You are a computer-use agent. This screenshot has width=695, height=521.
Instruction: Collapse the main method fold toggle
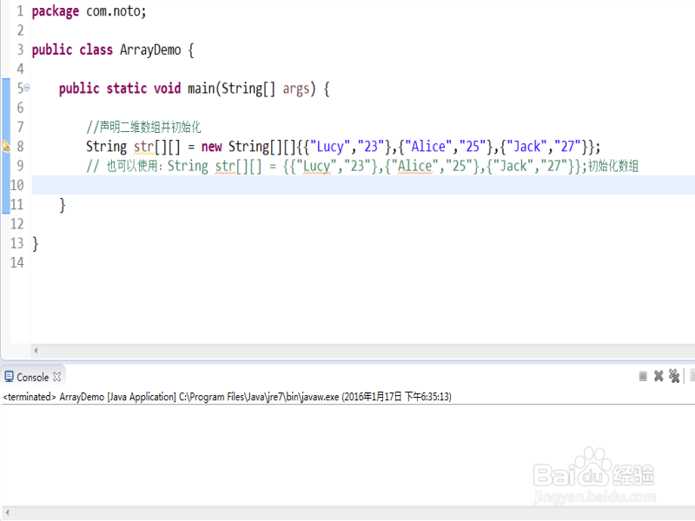[x=27, y=88]
